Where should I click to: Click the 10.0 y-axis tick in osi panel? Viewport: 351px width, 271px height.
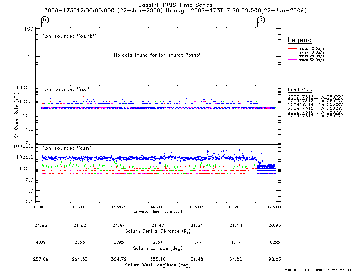point(28,115)
